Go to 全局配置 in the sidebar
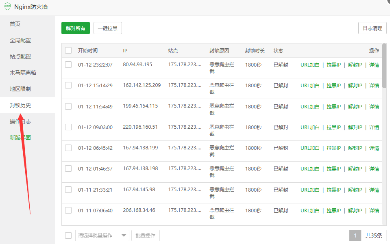Image resolution: width=390 pixels, height=244 pixels. pyautogui.click(x=20, y=40)
